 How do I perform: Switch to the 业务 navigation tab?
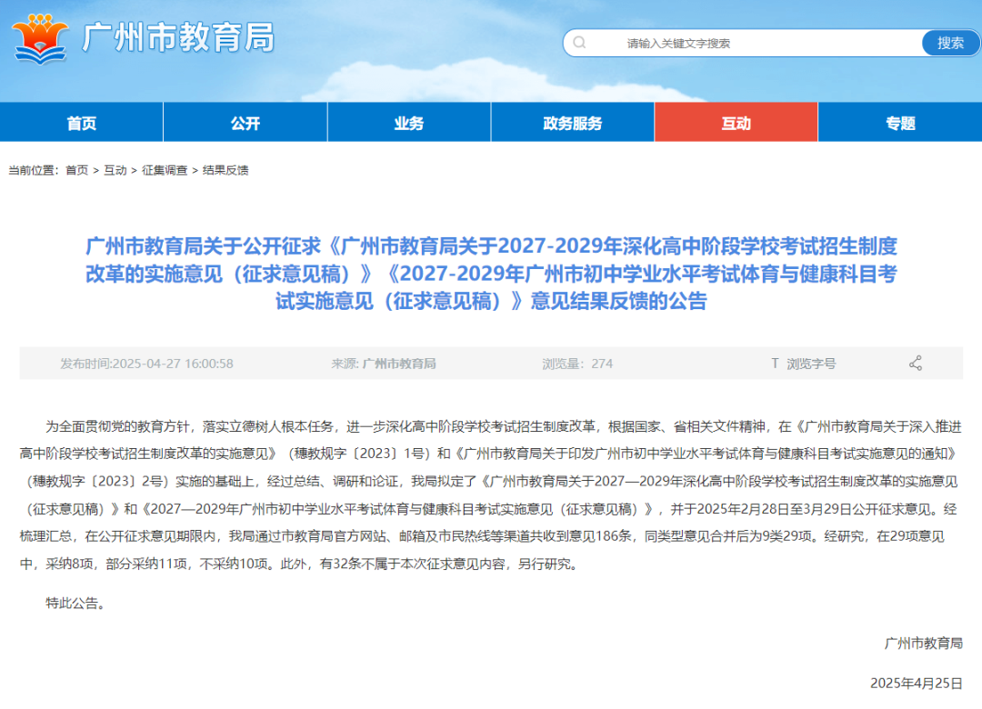[x=409, y=122]
